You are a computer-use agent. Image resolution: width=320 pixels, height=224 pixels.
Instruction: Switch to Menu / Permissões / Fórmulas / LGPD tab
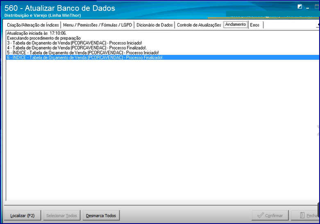click(x=98, y=25)
